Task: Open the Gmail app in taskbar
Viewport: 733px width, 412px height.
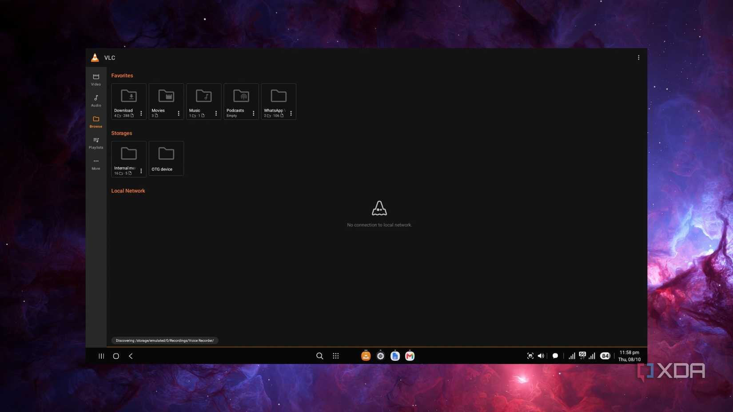Action: pyautogui.click(x=410, y=356)
